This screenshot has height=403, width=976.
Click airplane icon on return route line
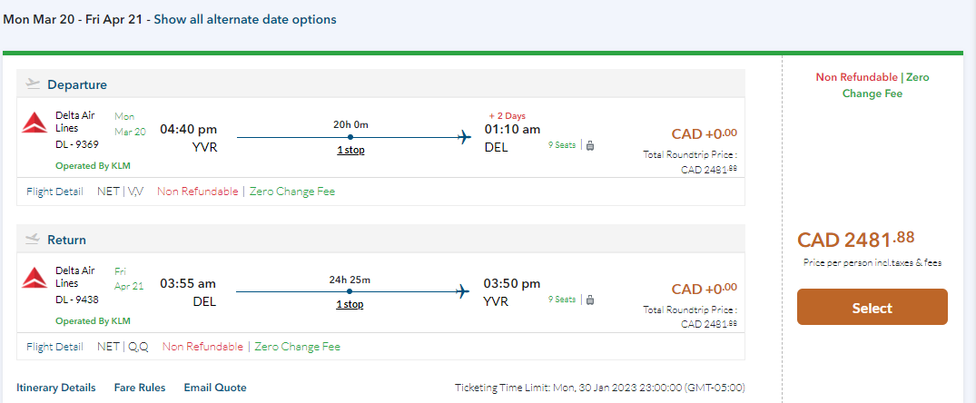(x=465, y=291)
